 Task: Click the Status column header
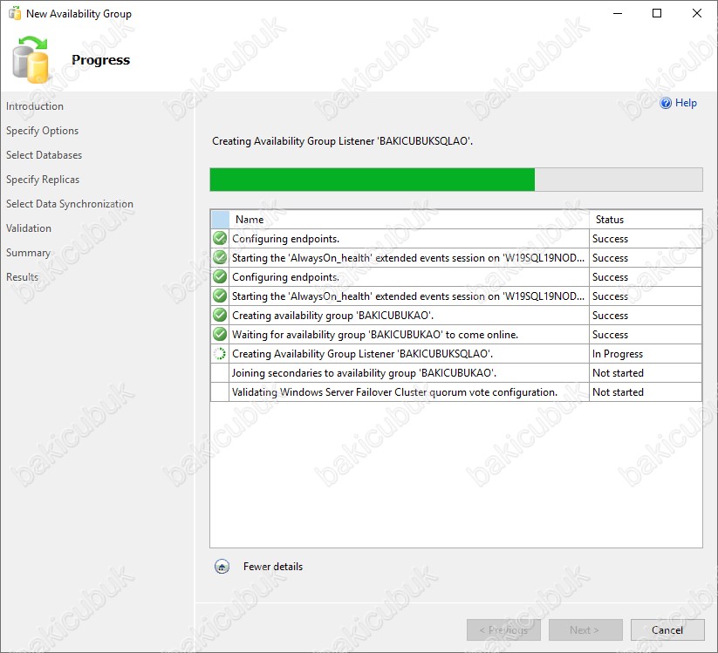click(x=646, y=220)
